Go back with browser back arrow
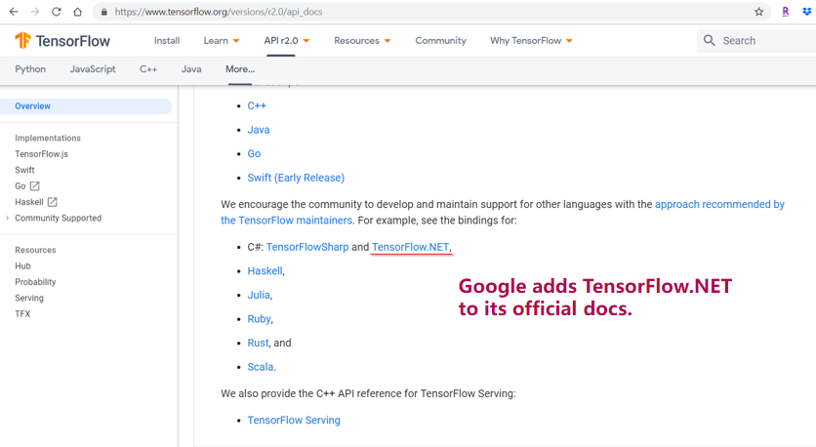This screenshot has width=816, height=447. point(14,12)
